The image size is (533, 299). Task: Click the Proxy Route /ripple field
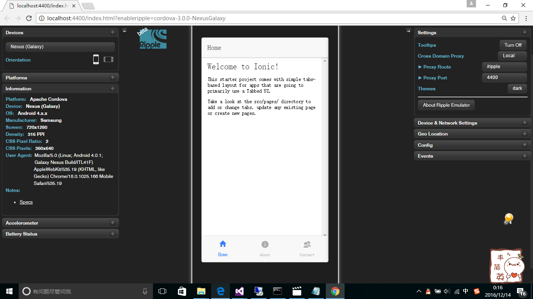coord(505,67)
